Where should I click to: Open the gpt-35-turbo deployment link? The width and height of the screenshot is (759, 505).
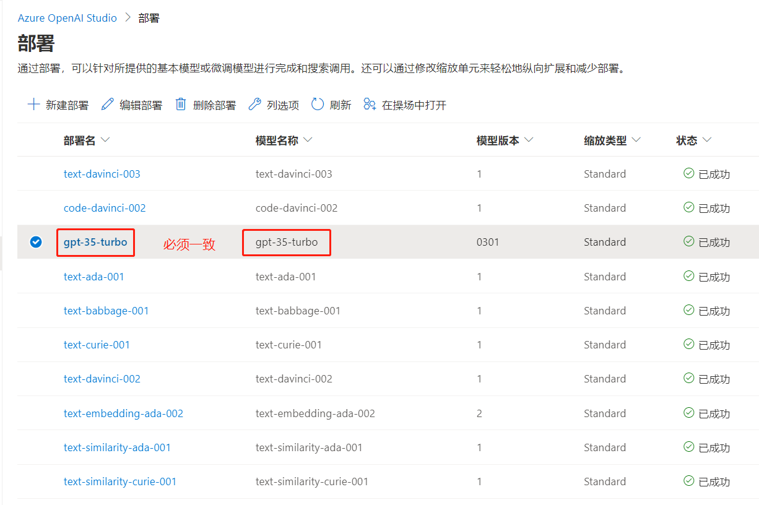(95, 242)
